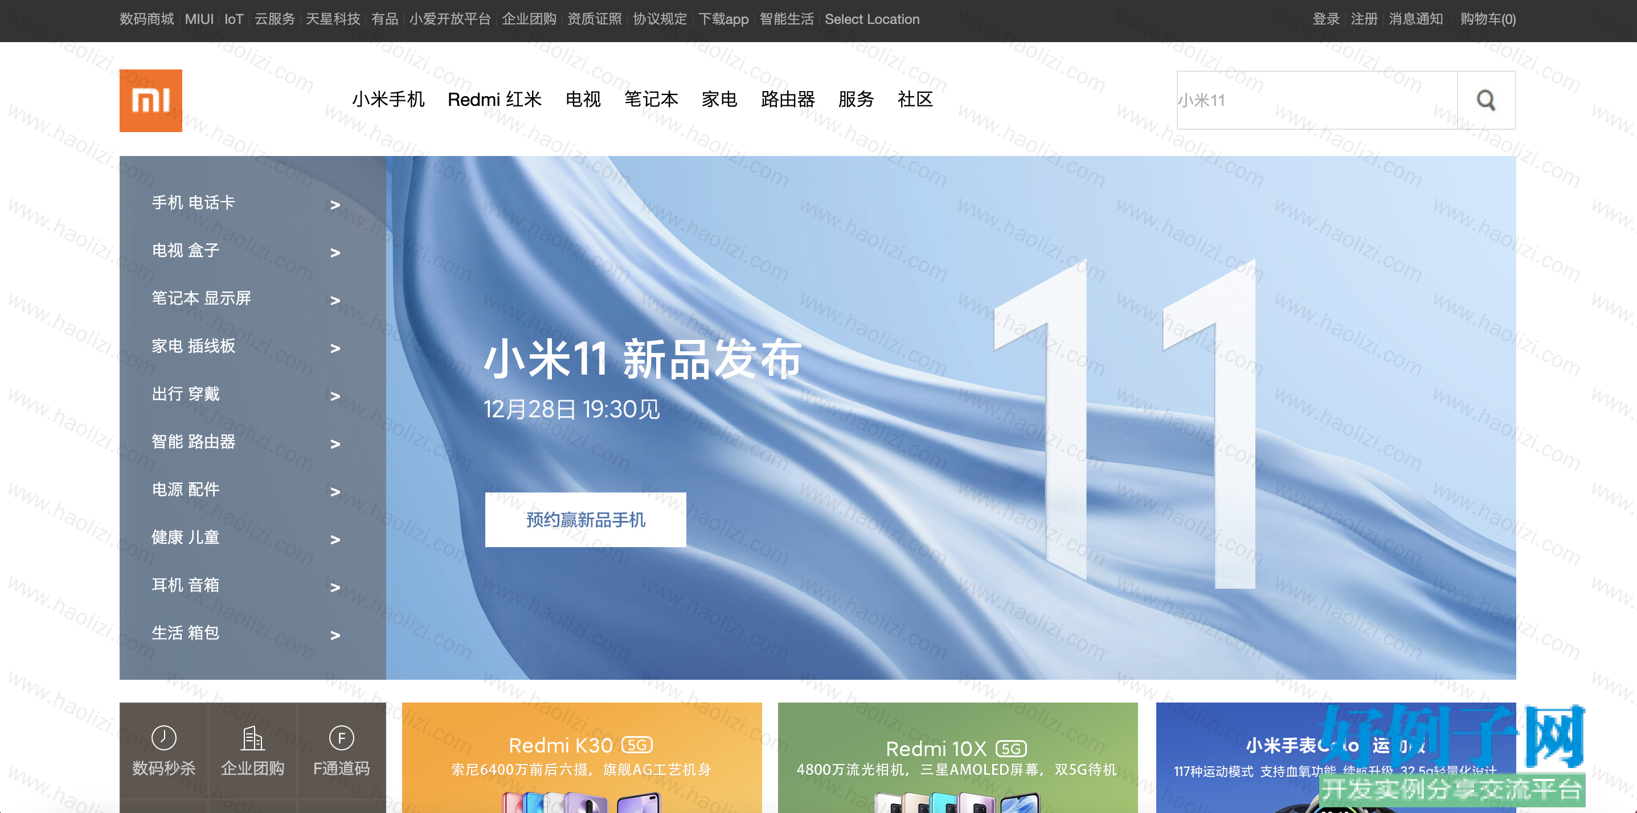The width and height of the screenshot is (1637, 813).
Task: Click the 有品 top link
Action: pyautogui.click(x=384, y=19)
